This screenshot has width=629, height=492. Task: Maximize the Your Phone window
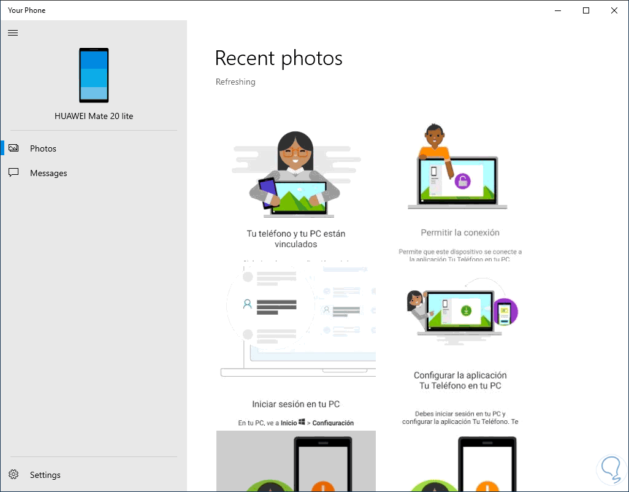586,10
